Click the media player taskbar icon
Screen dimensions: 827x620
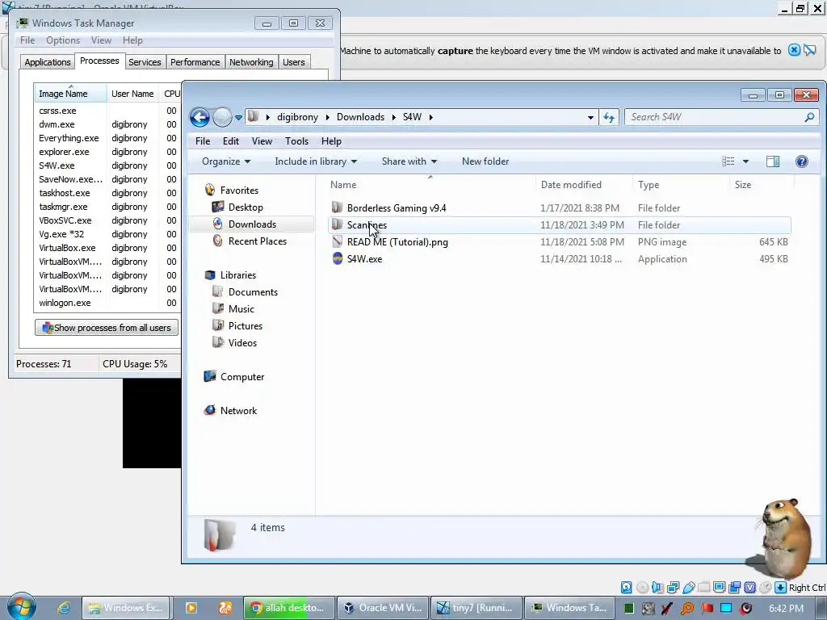click(x=191, y=608)
